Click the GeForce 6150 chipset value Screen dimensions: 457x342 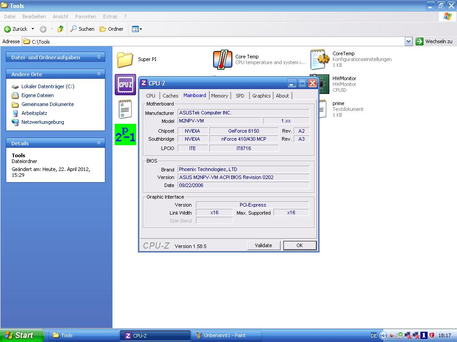click(244, 131)
